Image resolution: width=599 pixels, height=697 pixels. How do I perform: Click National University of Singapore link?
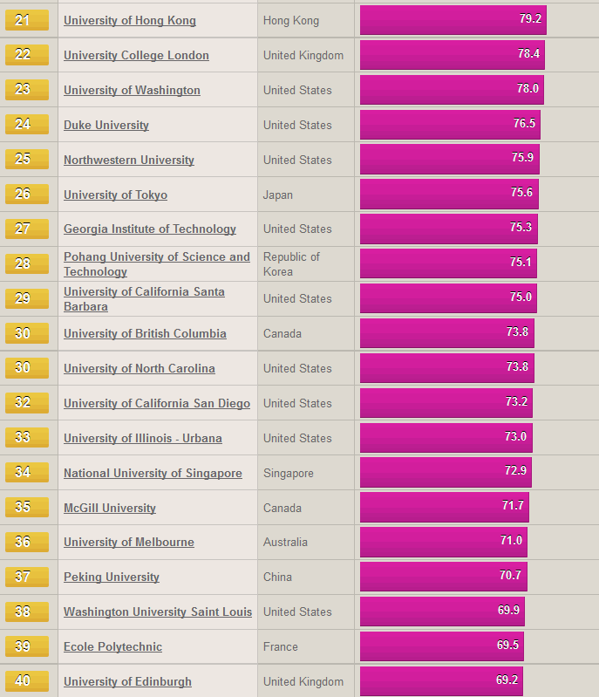153,473
